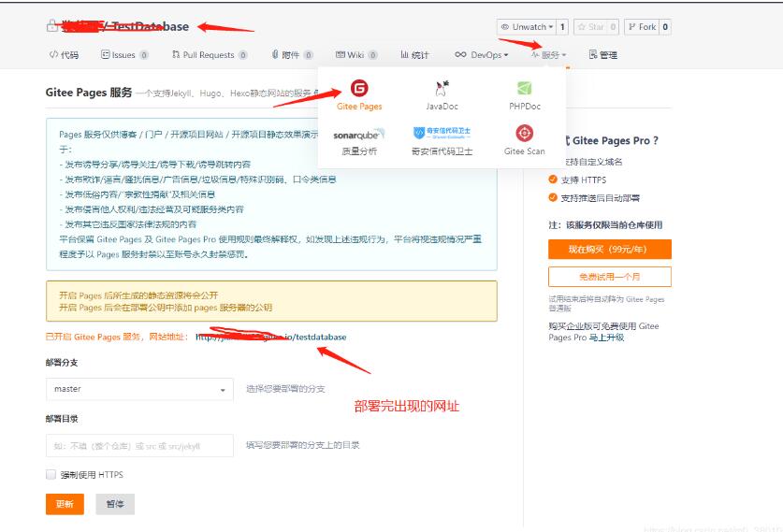Click the 支持 HTTPS feature text

click(583, 180)
